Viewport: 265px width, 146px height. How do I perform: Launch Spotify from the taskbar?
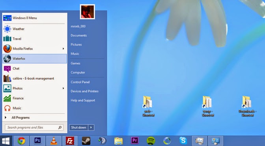pyautogui.click(x=151, y=140)
